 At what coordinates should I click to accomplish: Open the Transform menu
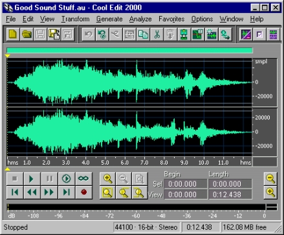(75, 19)
